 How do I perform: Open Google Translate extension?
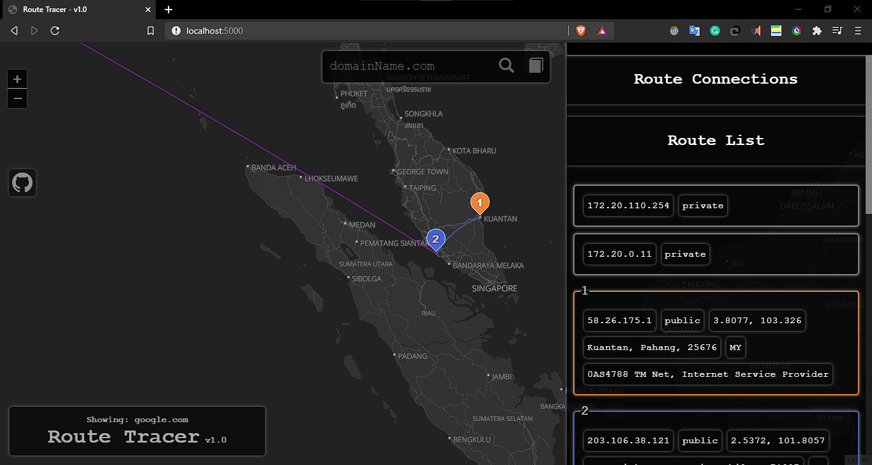click(695, 31)
